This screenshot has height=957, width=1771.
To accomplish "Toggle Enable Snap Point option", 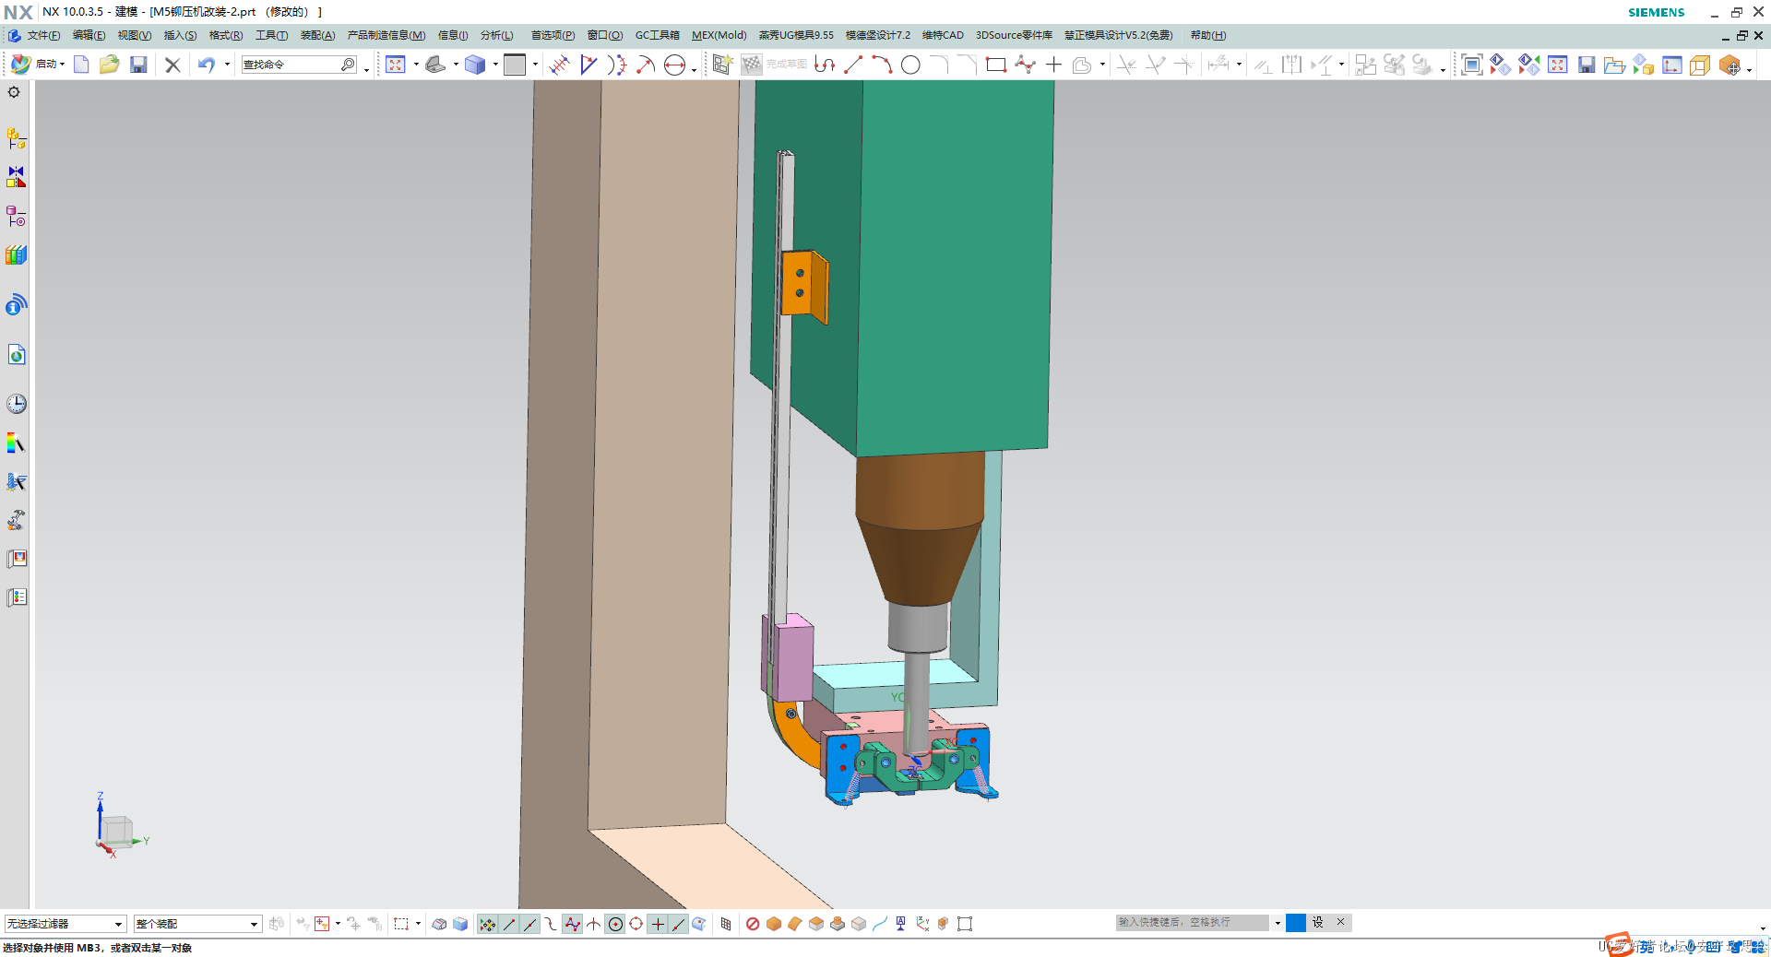I will 487,924.
